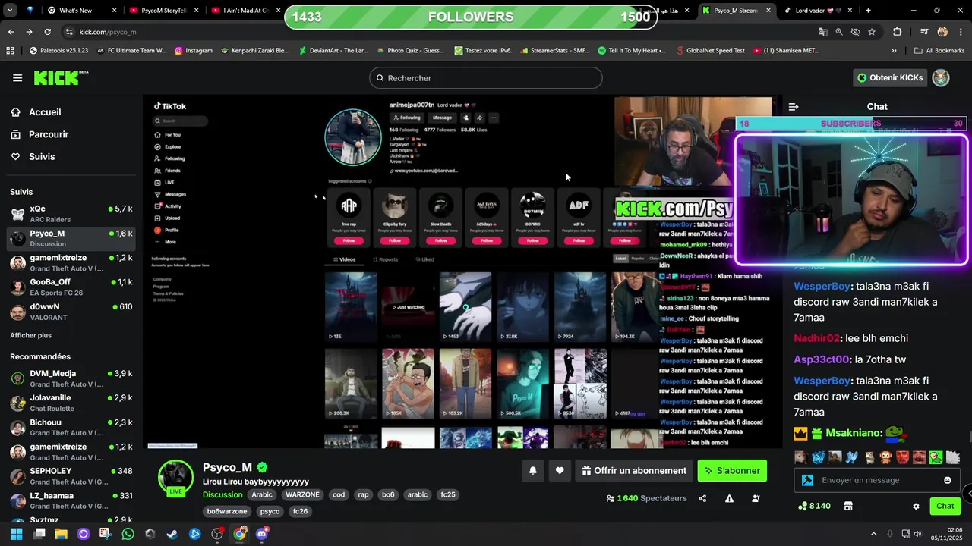Open chat settings gear icon
This screenshot has width=972, height=546.
916,506
